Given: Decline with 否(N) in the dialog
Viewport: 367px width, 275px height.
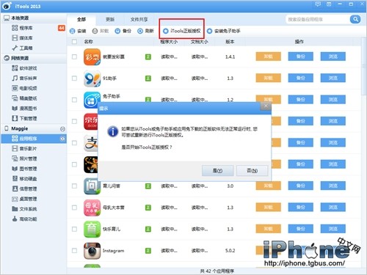Looking at the screenshot, I should click(252, 171).
